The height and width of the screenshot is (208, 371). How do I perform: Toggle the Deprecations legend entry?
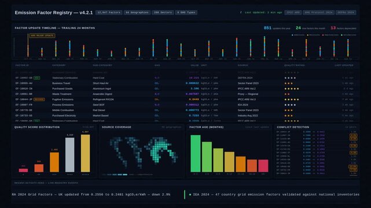(x=330, y=35)
